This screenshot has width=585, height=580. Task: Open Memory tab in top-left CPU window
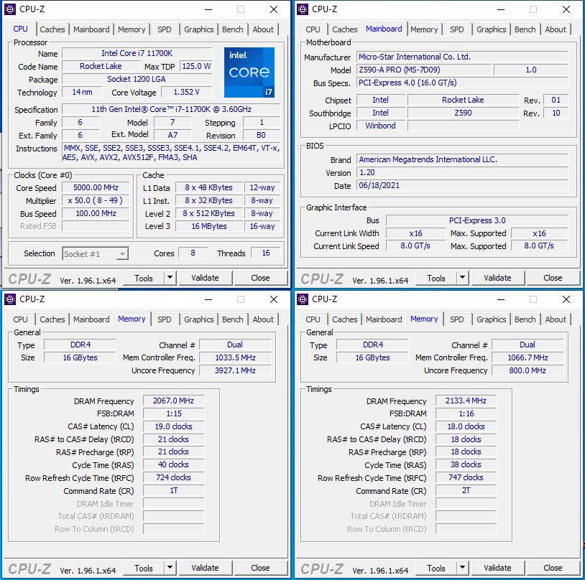[132, 29]
